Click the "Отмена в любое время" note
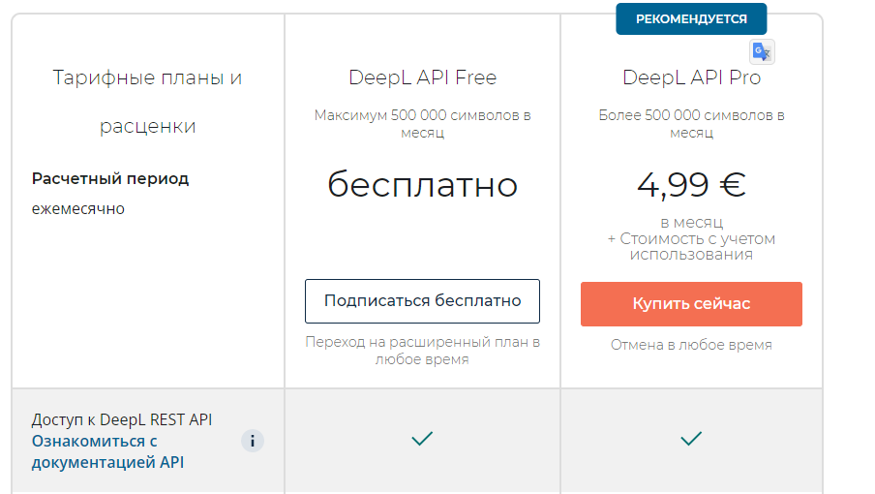 (x=691, y=345)
